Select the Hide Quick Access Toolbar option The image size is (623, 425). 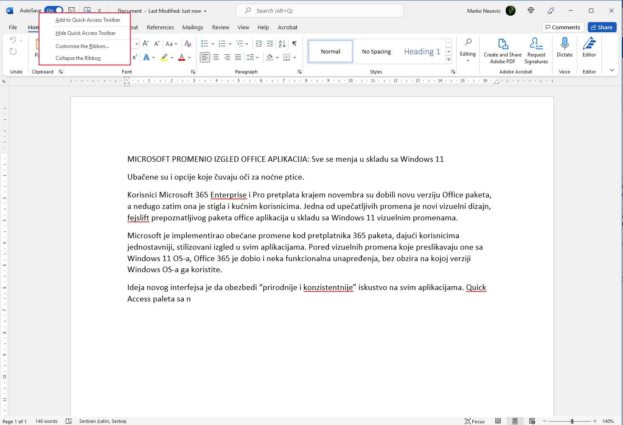tap(85, 33)
